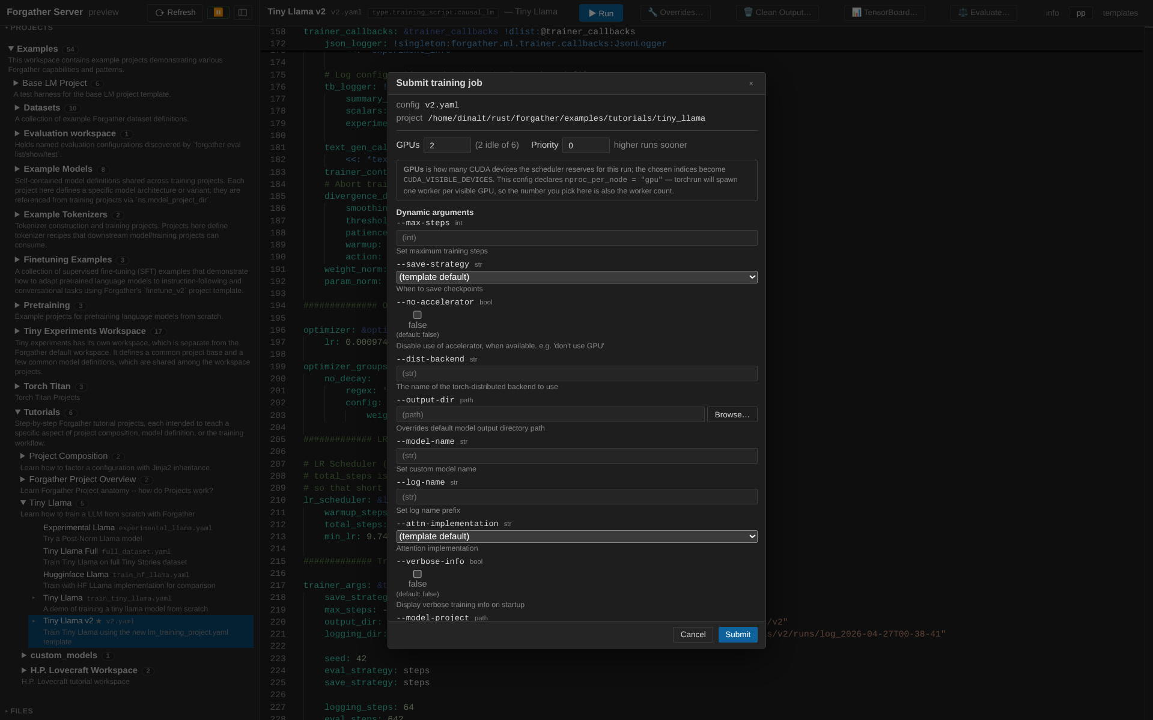Expand the Pretraining node
The height and width of the screenshot is (720, 1153).
pyautogui.click(x=17, y=305)
